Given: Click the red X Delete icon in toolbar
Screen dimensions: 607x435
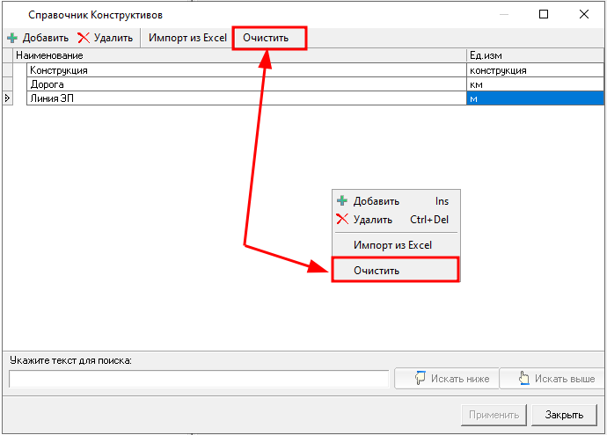Looking at the screenshot, I should point(84,39).
